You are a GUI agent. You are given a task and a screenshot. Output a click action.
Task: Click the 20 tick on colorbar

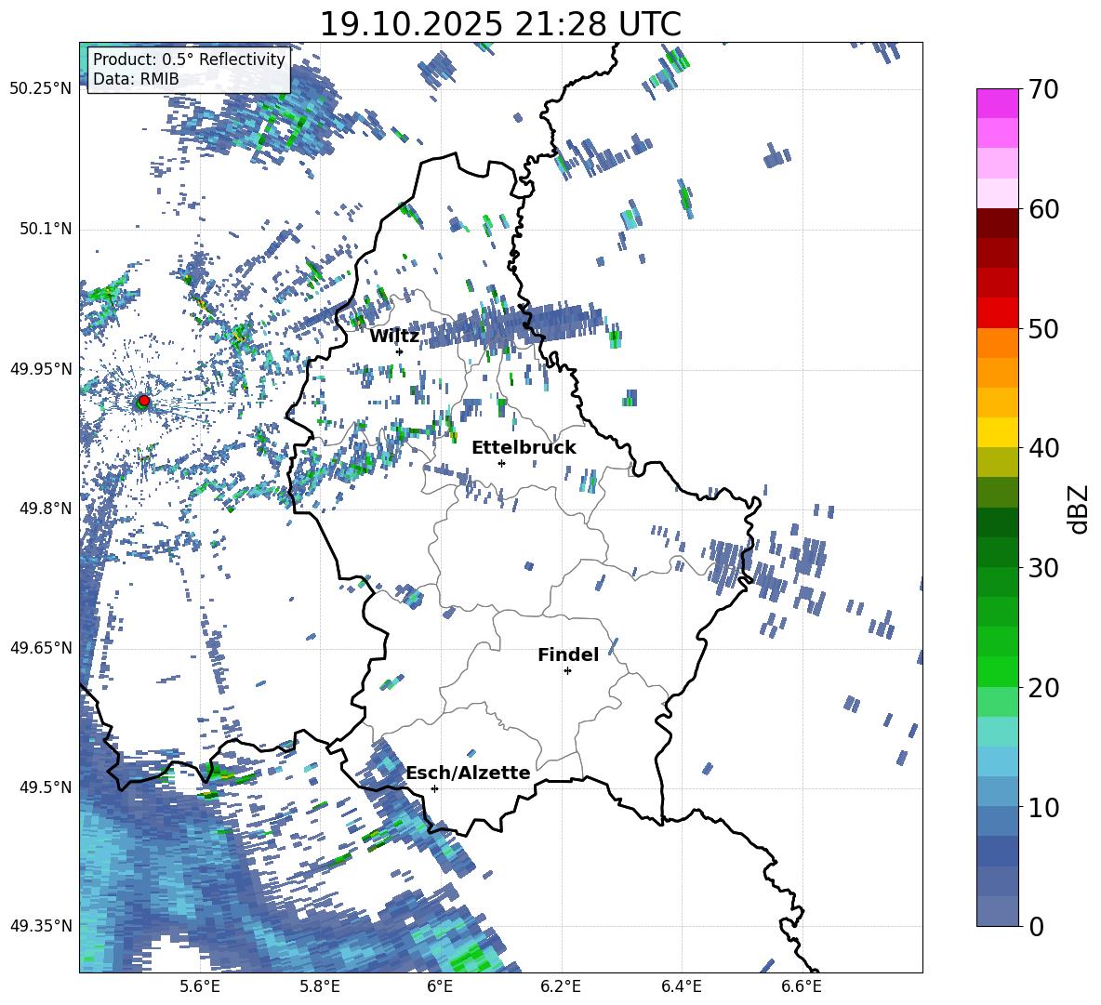pos(1042,688)
